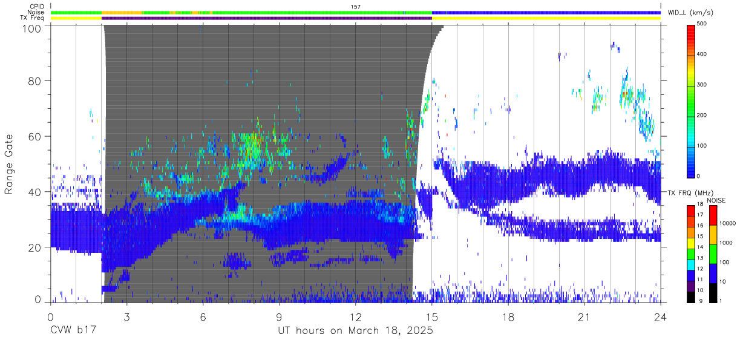
Task: Click the blue segment of the Noise strip
Action: pos(546,12)
